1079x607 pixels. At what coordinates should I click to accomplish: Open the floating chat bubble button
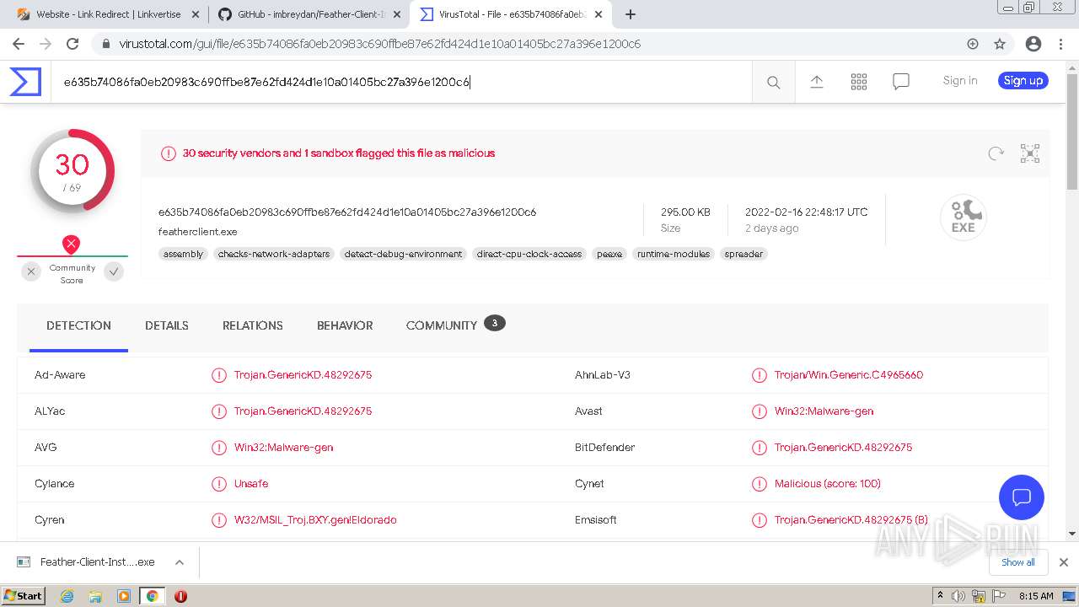(x=1022, y=497)
